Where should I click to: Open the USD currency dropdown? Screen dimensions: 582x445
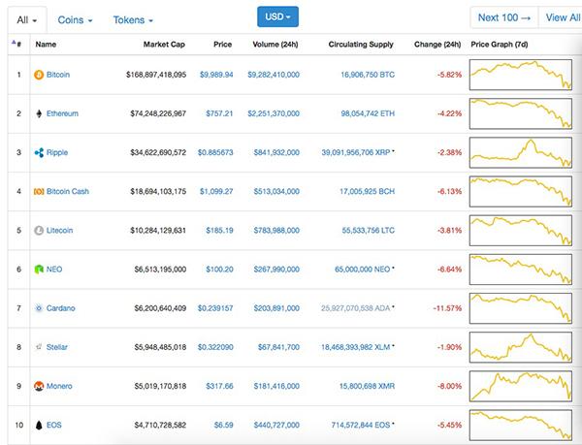click(x=277, y=16)
